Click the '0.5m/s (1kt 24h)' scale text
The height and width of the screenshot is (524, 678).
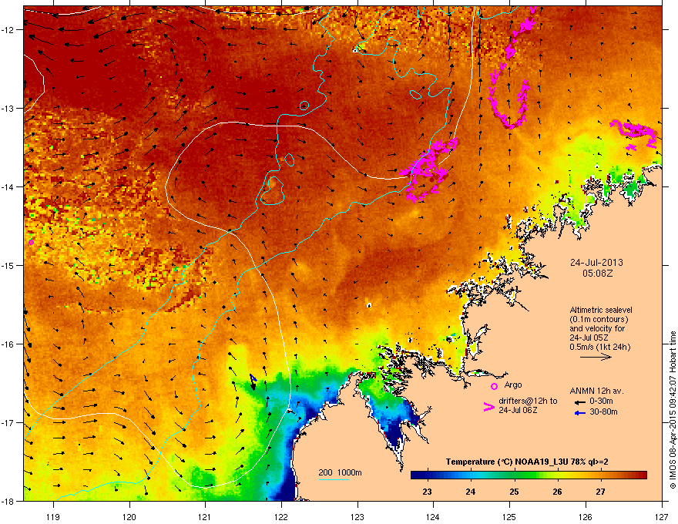pyautogui.click(x=599, y=347)
